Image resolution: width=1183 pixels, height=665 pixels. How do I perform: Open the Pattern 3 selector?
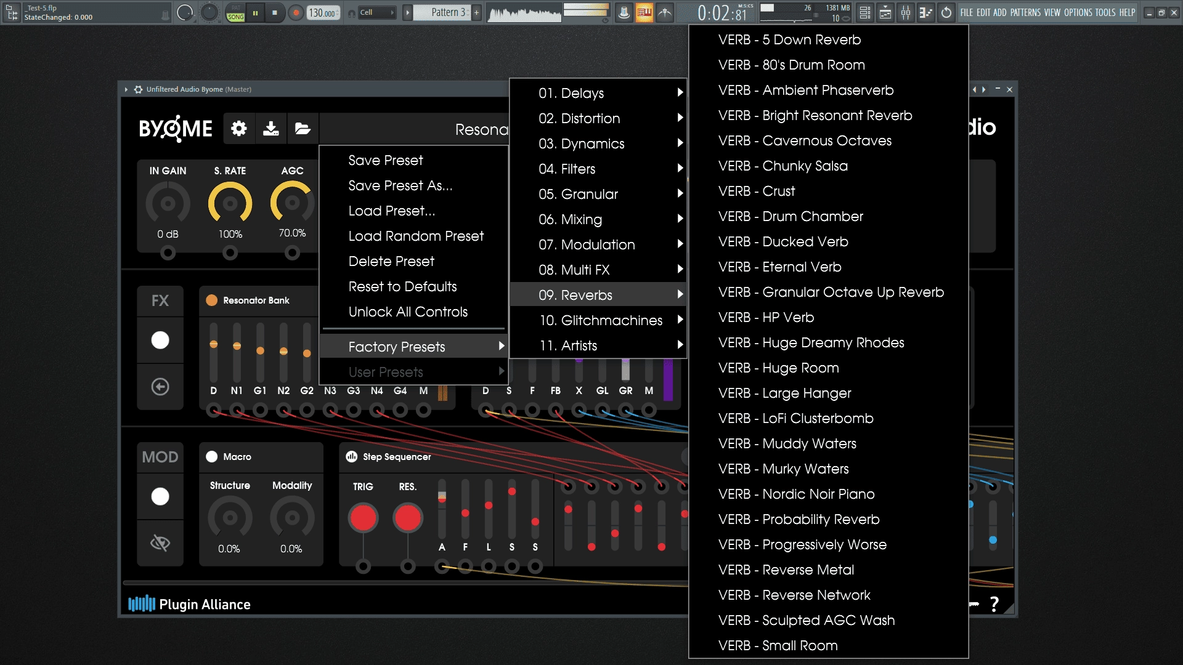[442, 12]
